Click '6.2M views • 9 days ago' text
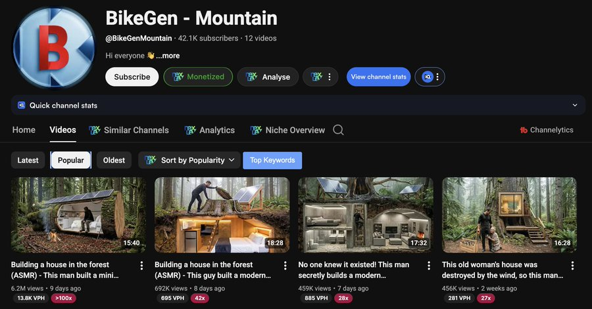 point(46,288)
